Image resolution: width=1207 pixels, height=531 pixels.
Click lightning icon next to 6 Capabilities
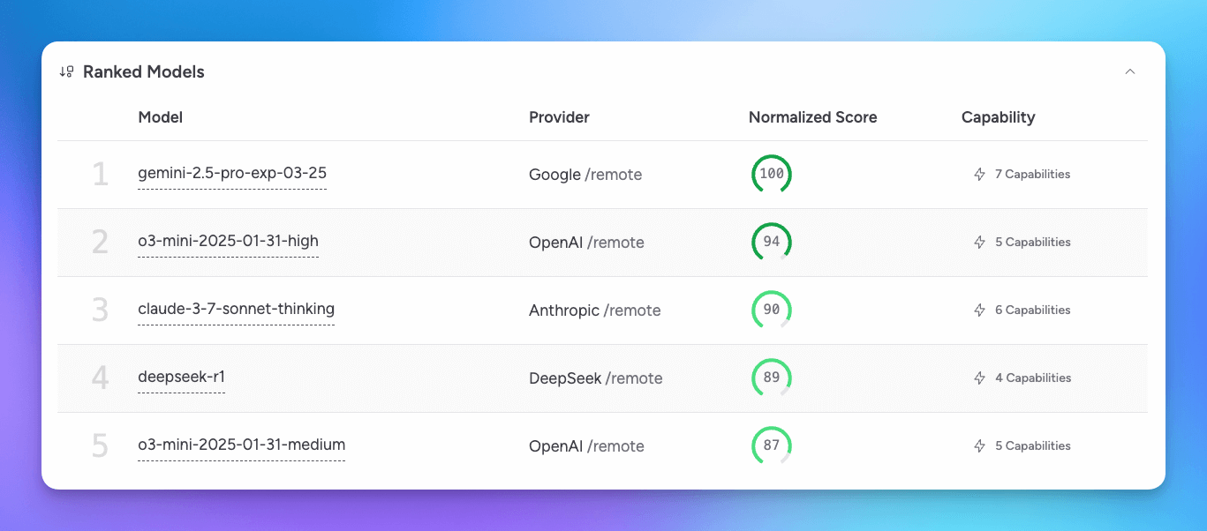coord(979,310)
